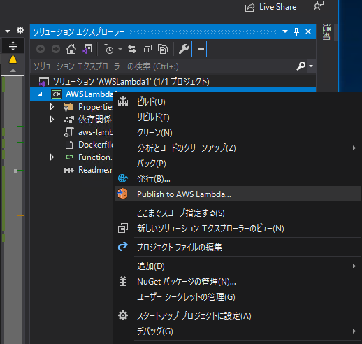The image size is (362, 344).
Task: Click the NuGet package icon
Action: [x=123, y=281]
